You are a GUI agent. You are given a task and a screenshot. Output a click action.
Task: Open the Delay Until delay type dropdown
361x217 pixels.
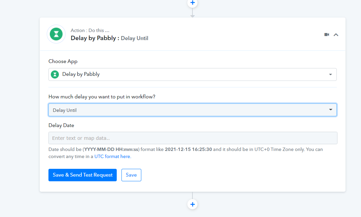coord(192,110)
